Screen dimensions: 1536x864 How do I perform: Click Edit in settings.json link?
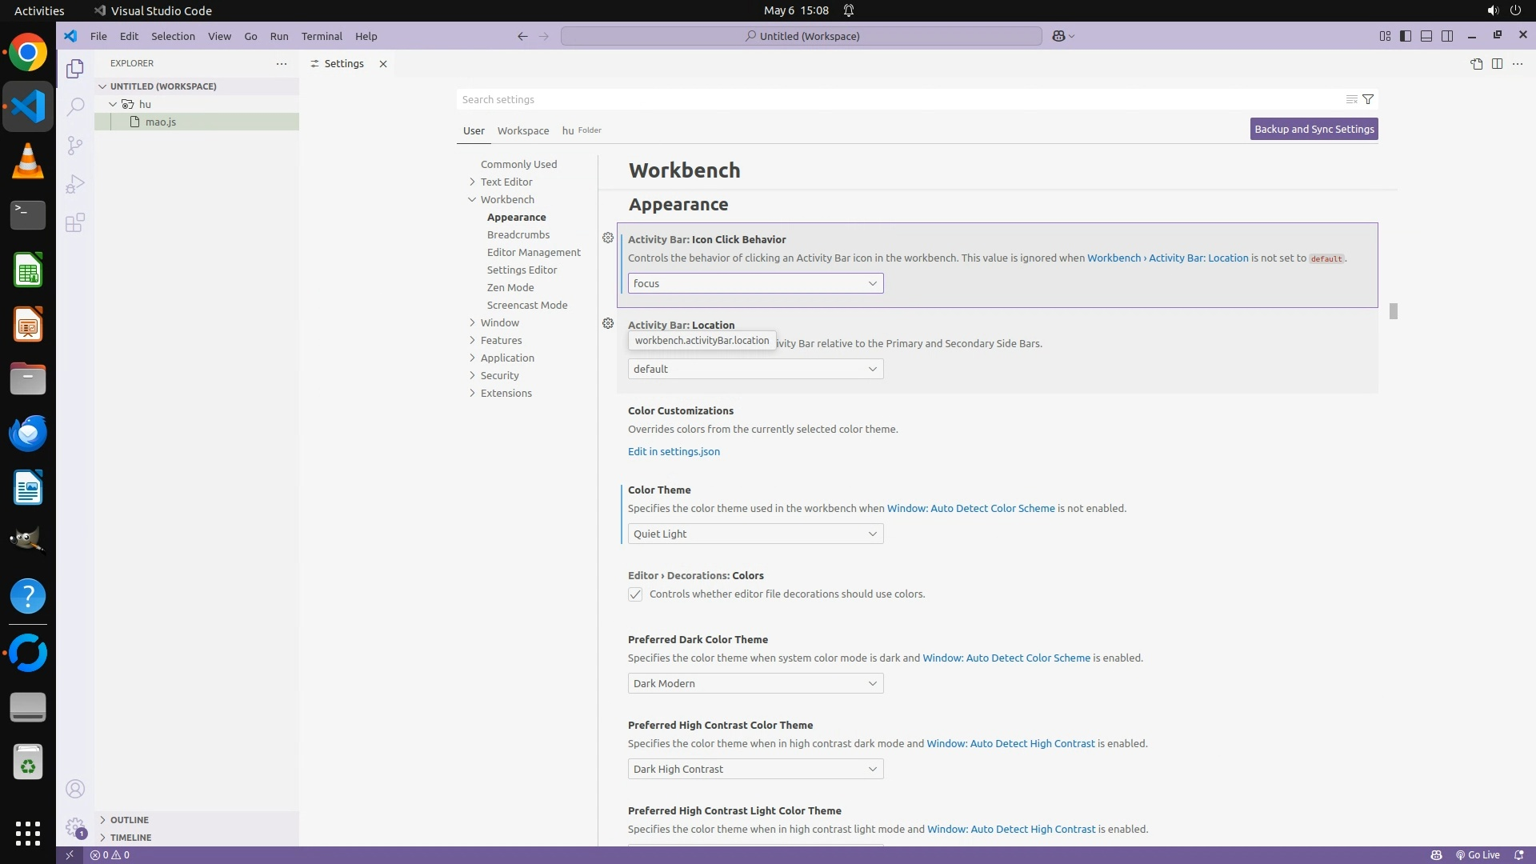674,451
